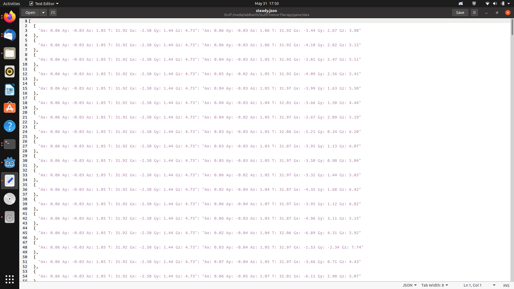
Task: Launch Rhythmbox from the dock
Action: (x=10, y=72)
